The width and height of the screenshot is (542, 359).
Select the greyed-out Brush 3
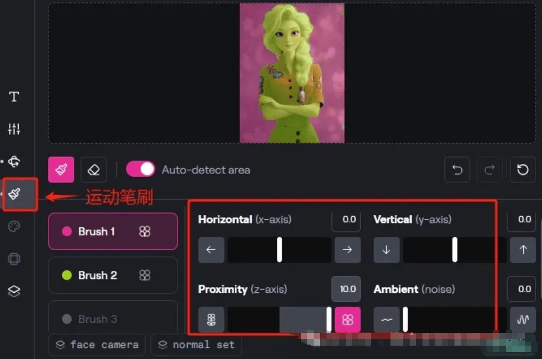pyautogui.click(x=113, y=317)
